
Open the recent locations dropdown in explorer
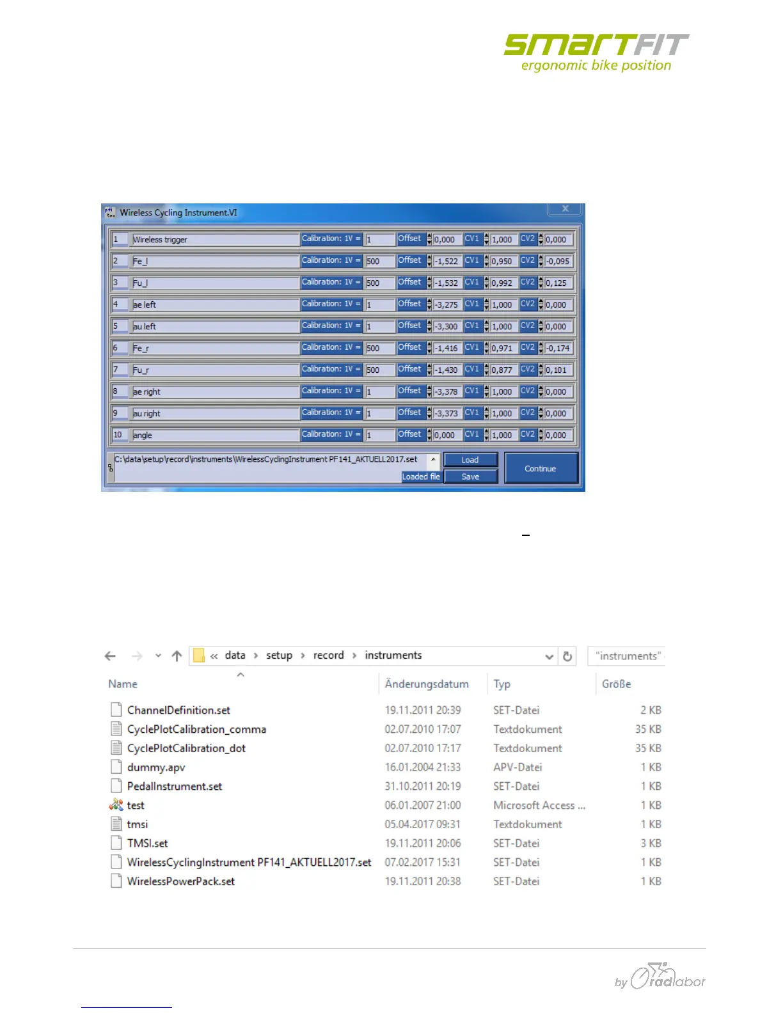tap(158, 656)
